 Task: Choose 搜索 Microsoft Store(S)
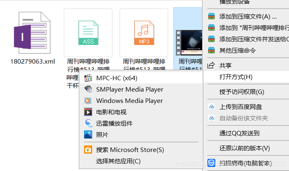pyautogui.click(x=141, y=150)
